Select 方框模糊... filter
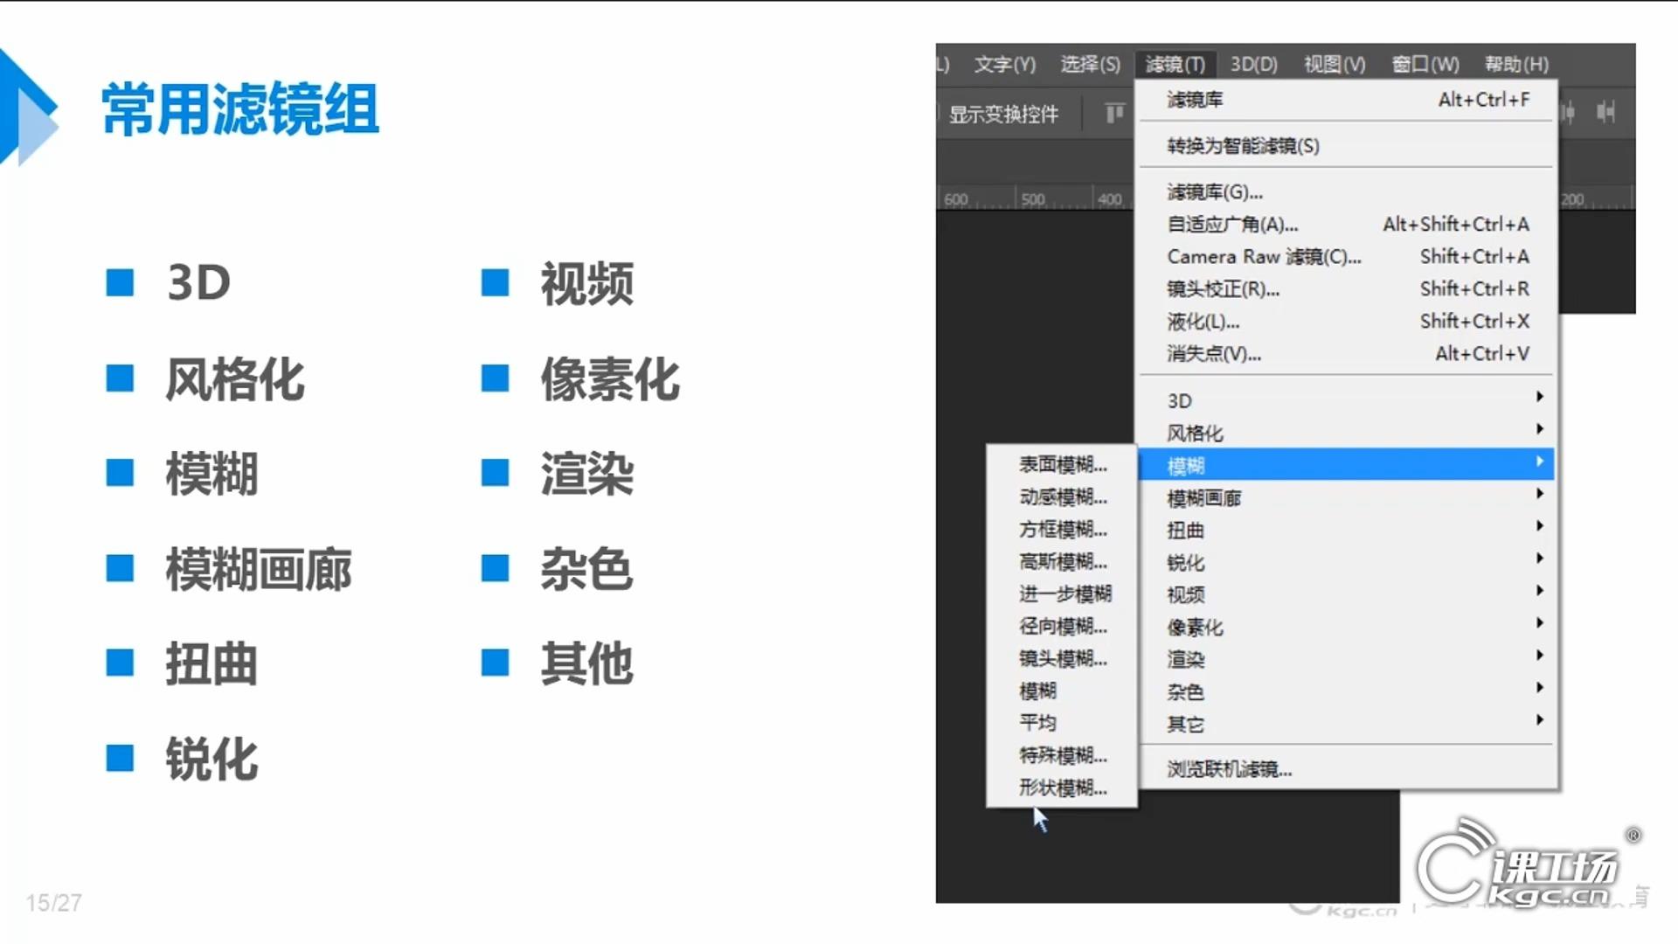Screen dimensions: 1678x944 pos(1062,529)
